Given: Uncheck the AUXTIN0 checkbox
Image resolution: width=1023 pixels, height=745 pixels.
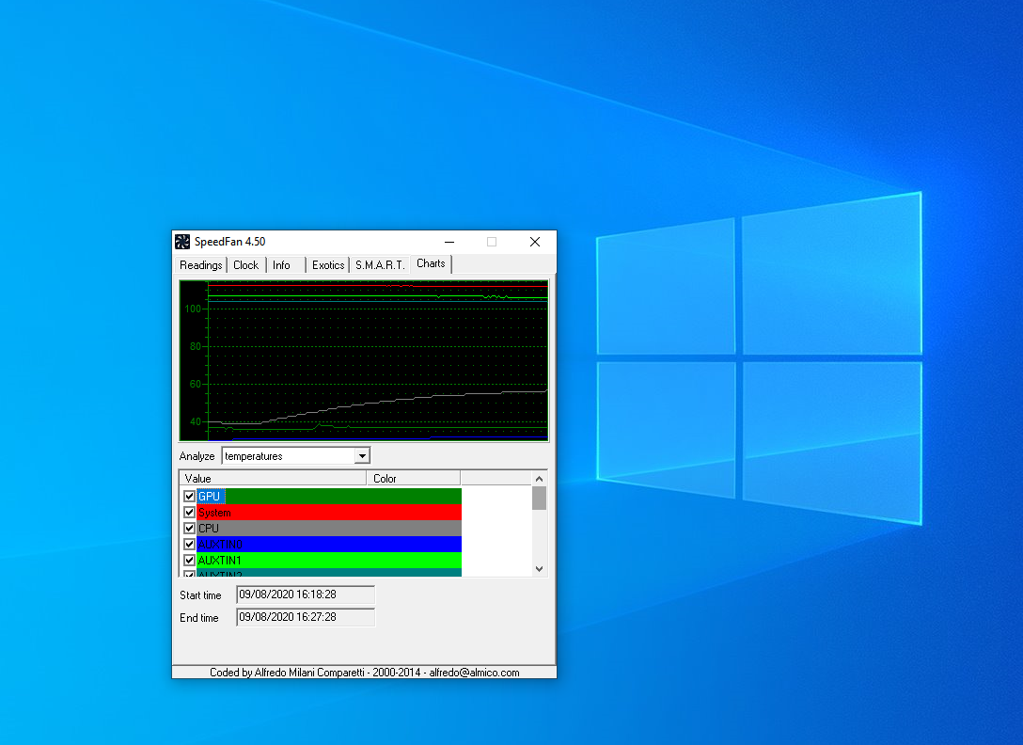Looking at the screenshot, I should tap(189, 545).
